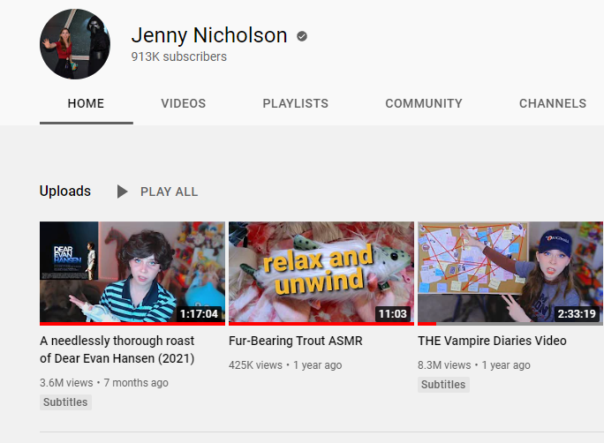Image resolution: width=604 pixels, height=443 pixels.
Task: Click Subtitles badge under Dear Evan Hansen video
Action: pos(65,402)
